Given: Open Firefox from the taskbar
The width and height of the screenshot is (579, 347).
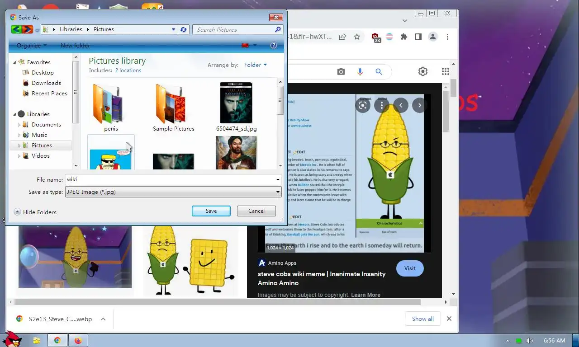Looking at the screenshot, I should tap(78, 340).
